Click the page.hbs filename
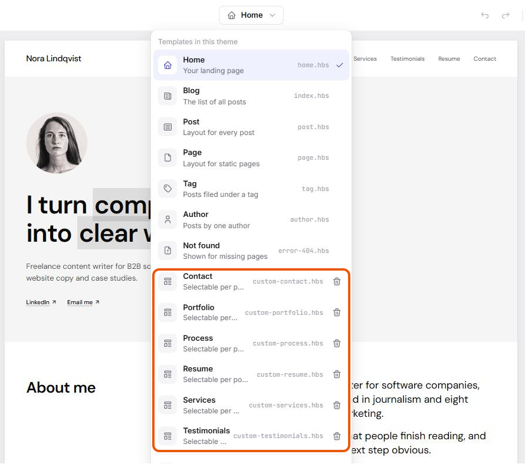Viewport: 525px width, 464px height. 313,157
